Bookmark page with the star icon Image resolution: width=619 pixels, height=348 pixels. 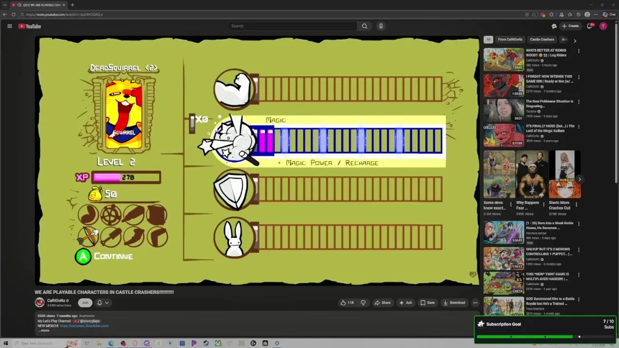534,14
